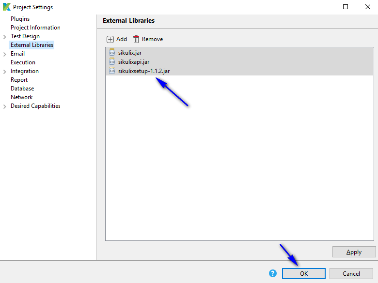378x283 pixels.
Task: Click the Remove label text
Action: point(152,39)
